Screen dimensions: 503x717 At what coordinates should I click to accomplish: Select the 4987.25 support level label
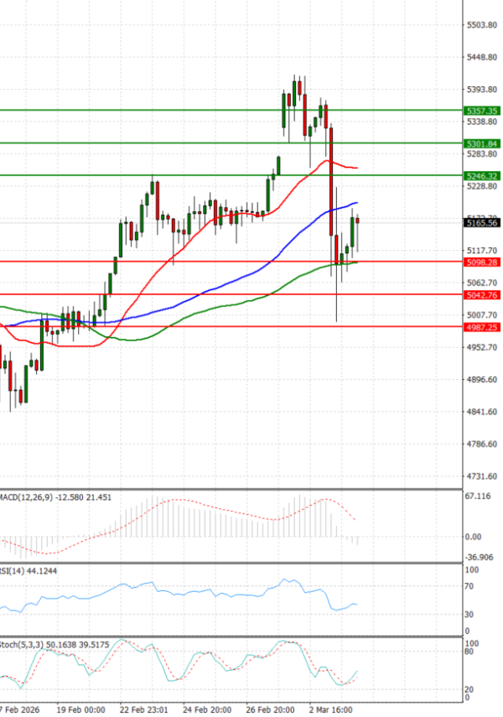[481, 328]
